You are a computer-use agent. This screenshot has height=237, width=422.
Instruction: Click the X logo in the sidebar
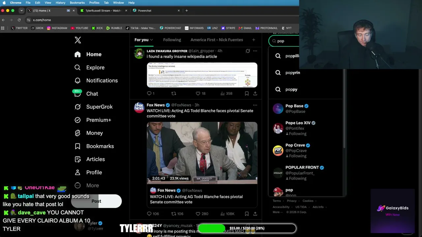point(78,40)
